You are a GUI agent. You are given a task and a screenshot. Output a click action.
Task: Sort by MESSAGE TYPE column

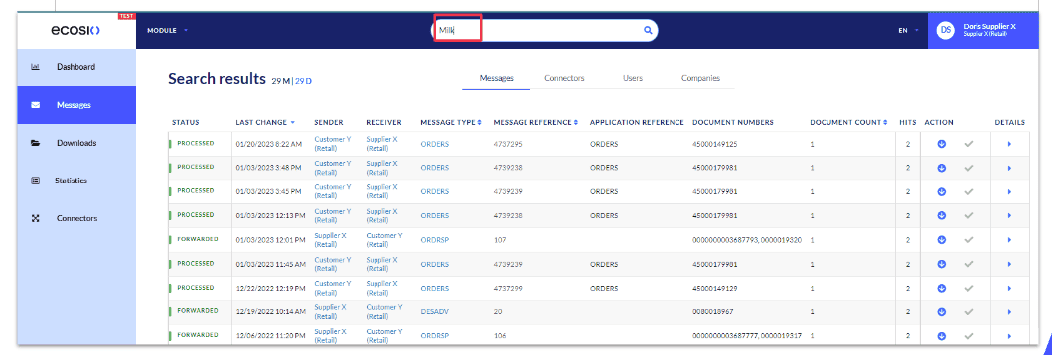450,123
